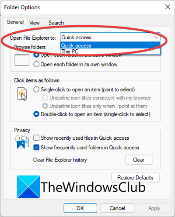The image size is (175, 217).
Task: Click the Clear history button
Action: (139, 160)
